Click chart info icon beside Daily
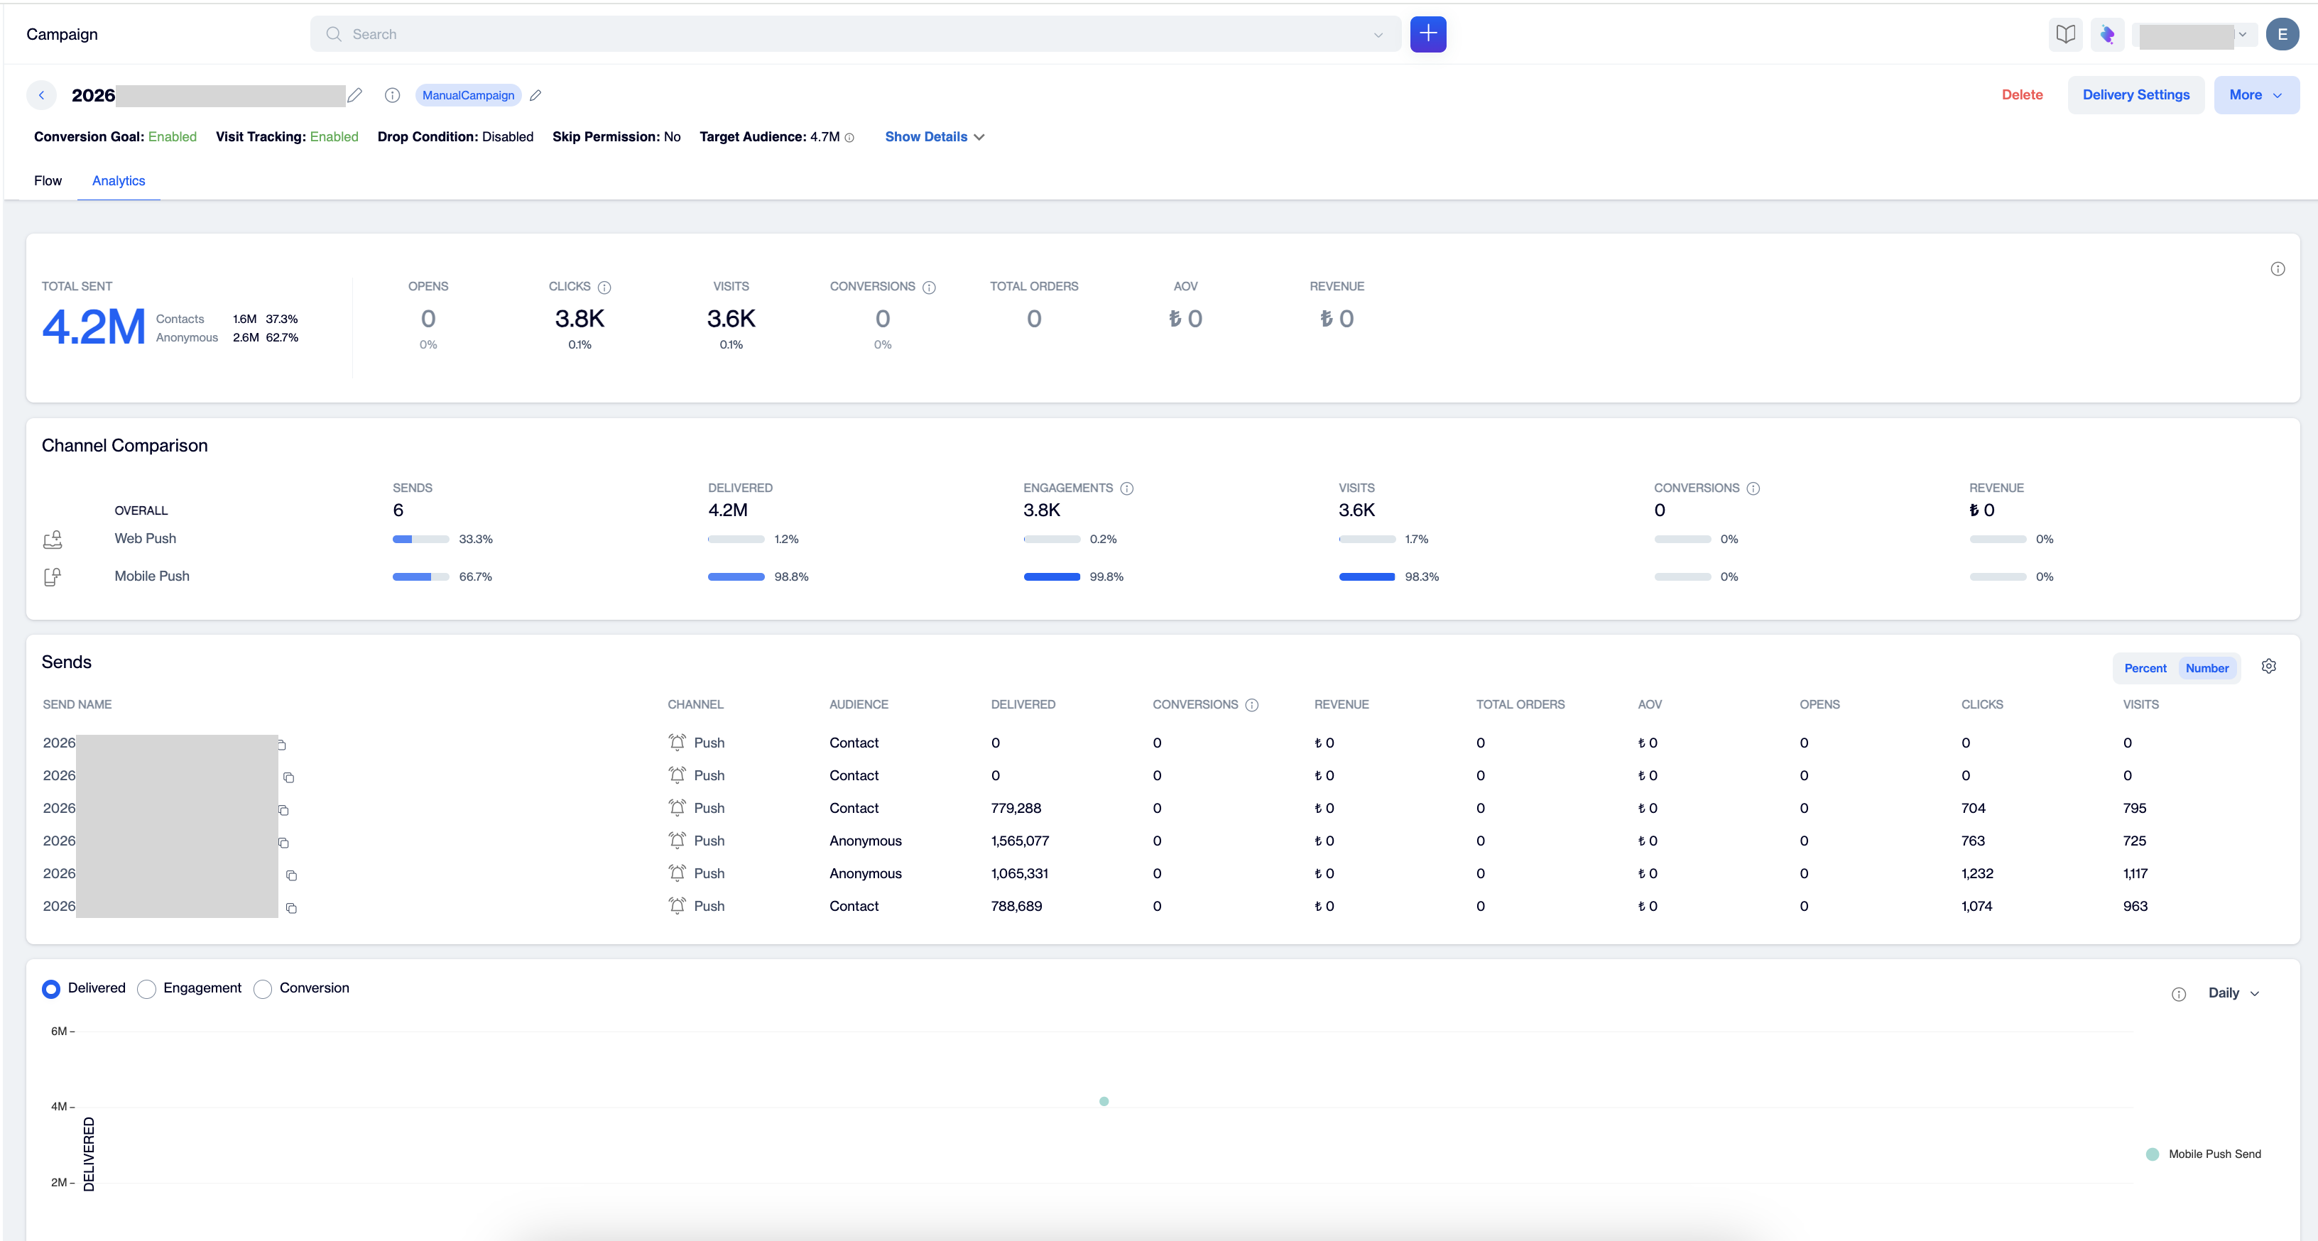This screenshot has height=1241, width=2318. 2179,994
